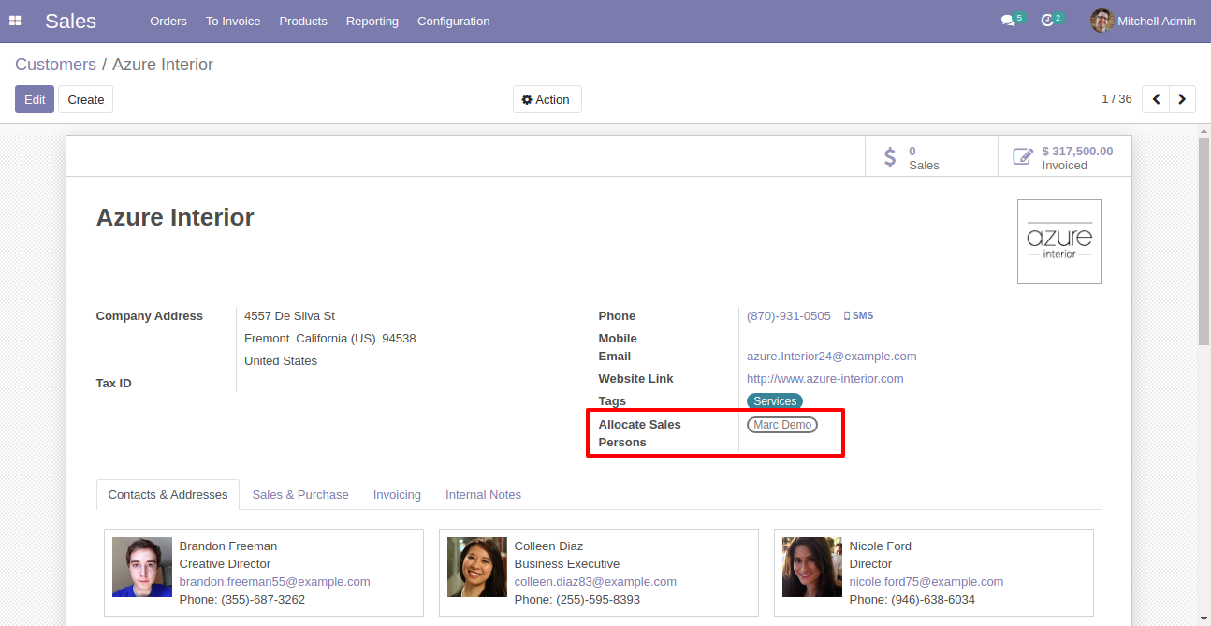Click Mitchell Admin avatar picture

click(1102, 21)
